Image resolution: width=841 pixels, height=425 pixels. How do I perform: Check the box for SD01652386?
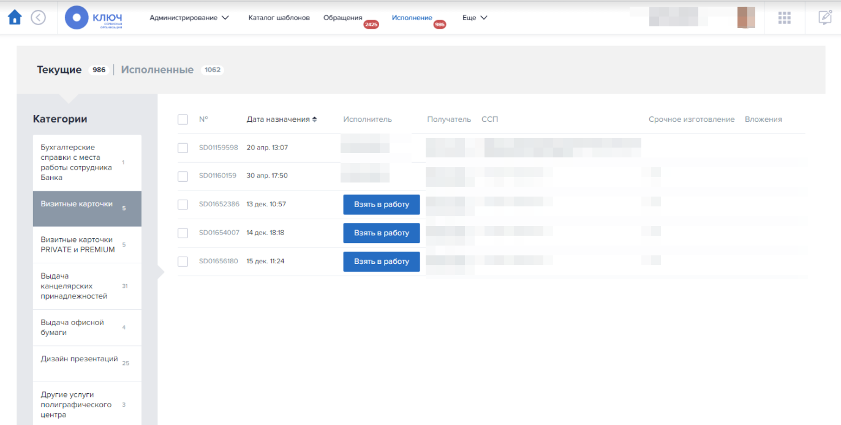coord(183,205)
